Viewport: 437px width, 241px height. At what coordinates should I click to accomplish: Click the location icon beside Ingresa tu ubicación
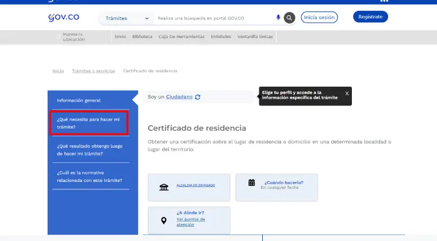click(x=58, y=37)
